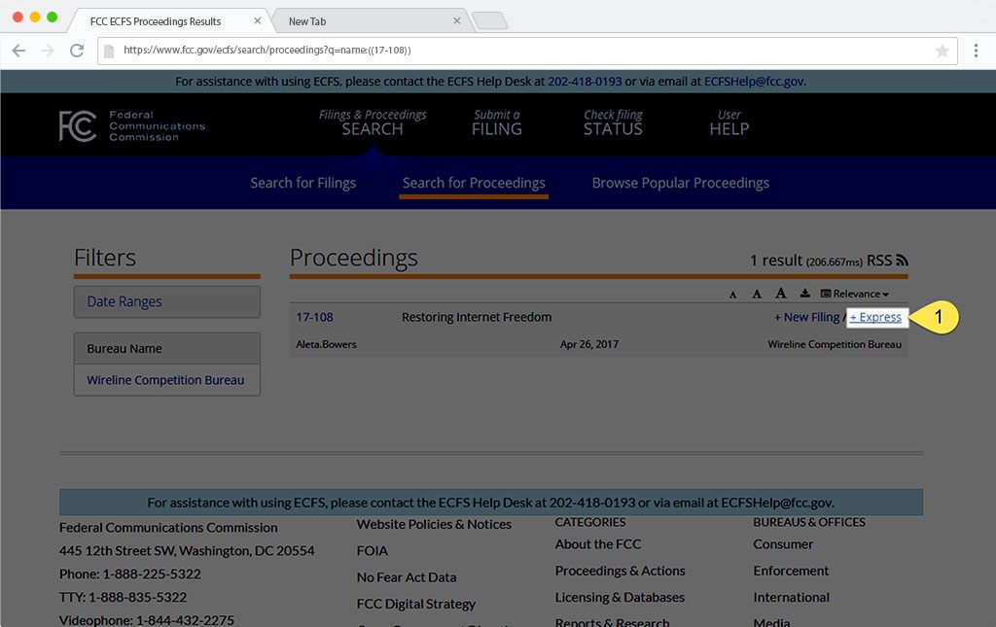Open Browse Popular Proceedings
Screen dimensions: 996x627
point(680,183)
